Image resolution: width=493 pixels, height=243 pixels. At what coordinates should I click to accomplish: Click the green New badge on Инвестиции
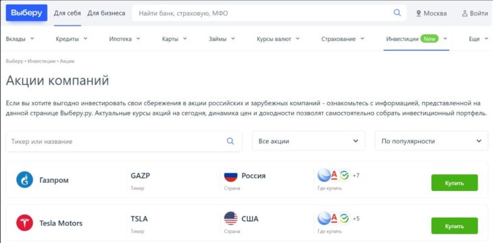pos(430,39)
